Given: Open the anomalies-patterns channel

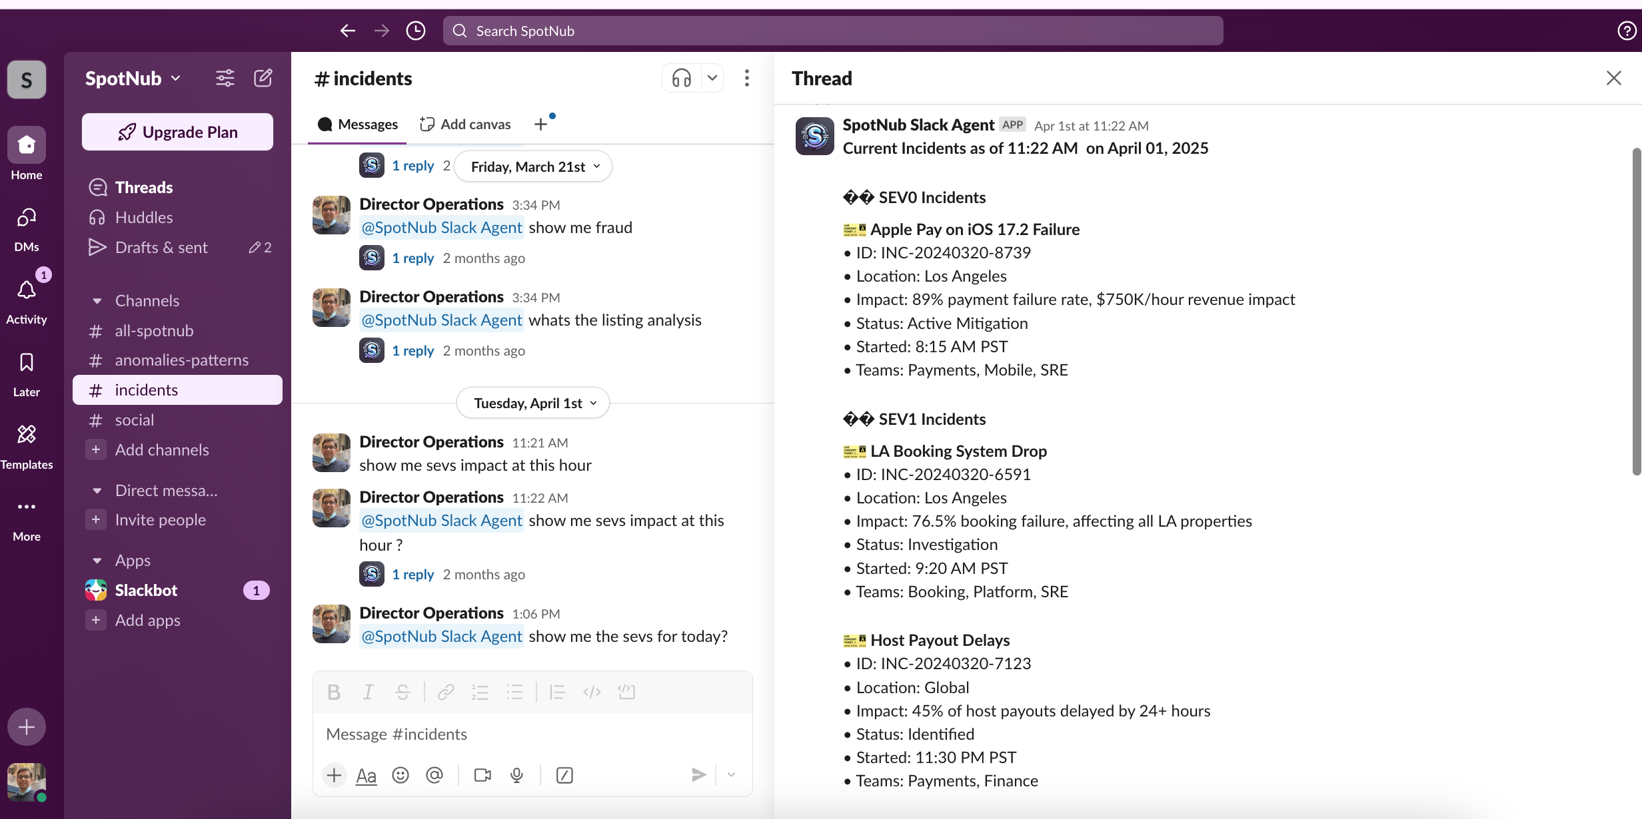Looking at the screenshot, I should pos(177,360).
